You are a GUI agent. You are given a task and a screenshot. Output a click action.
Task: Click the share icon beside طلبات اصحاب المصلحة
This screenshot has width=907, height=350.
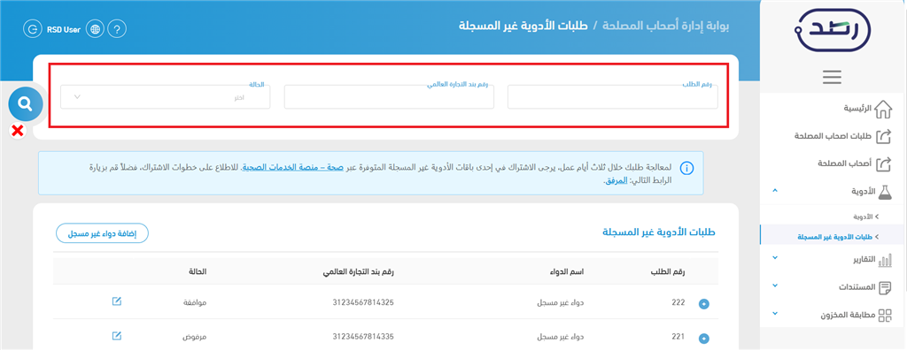click(x=883, y=136)
